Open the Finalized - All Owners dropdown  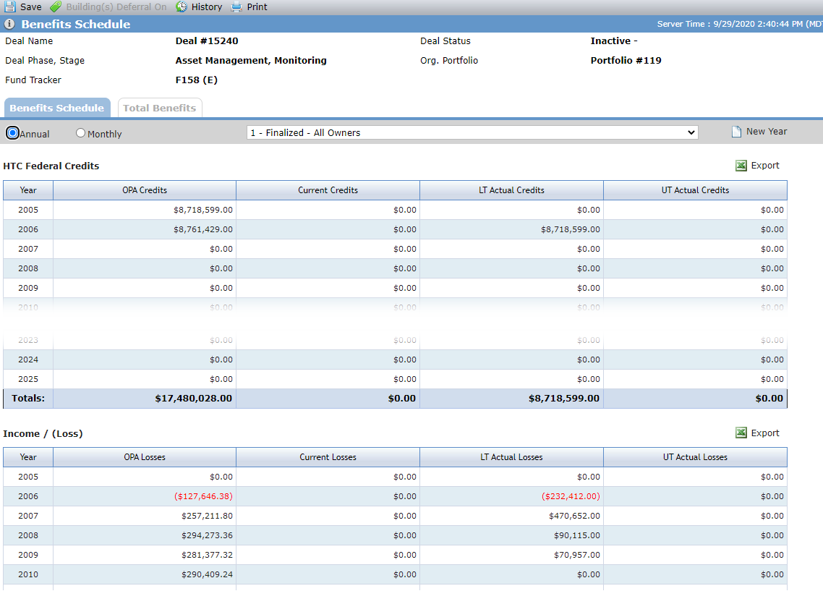tap(472, 133)
